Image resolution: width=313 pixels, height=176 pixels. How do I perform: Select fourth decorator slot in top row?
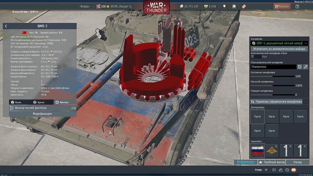tap(300, 116)
